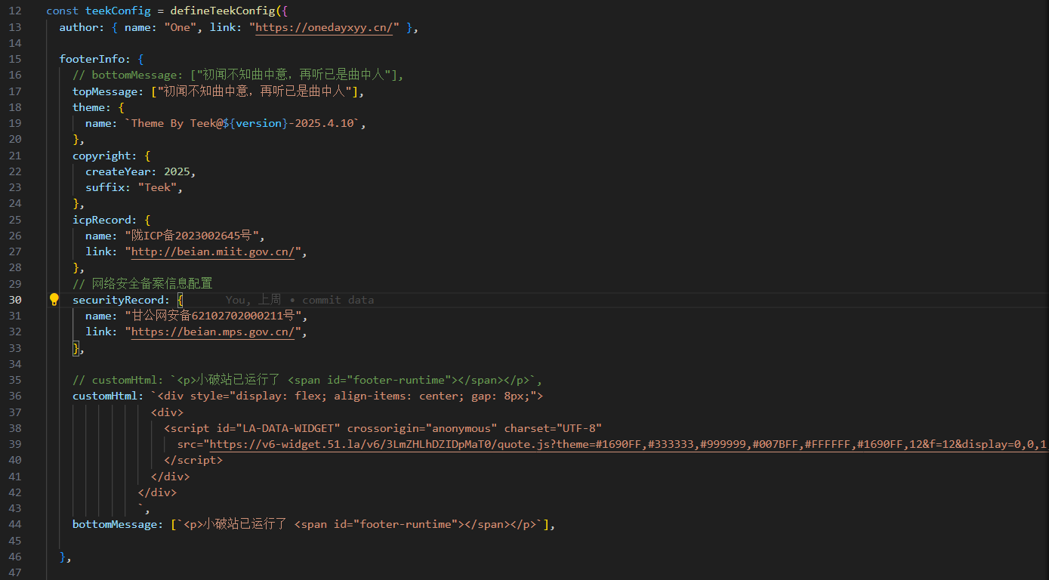Select line number 30 in the gutter
Viewport: 1049px width, 580px height.
(15, 300)
